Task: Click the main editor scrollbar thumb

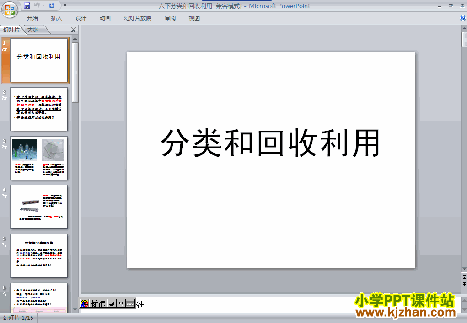Action: 464,40
